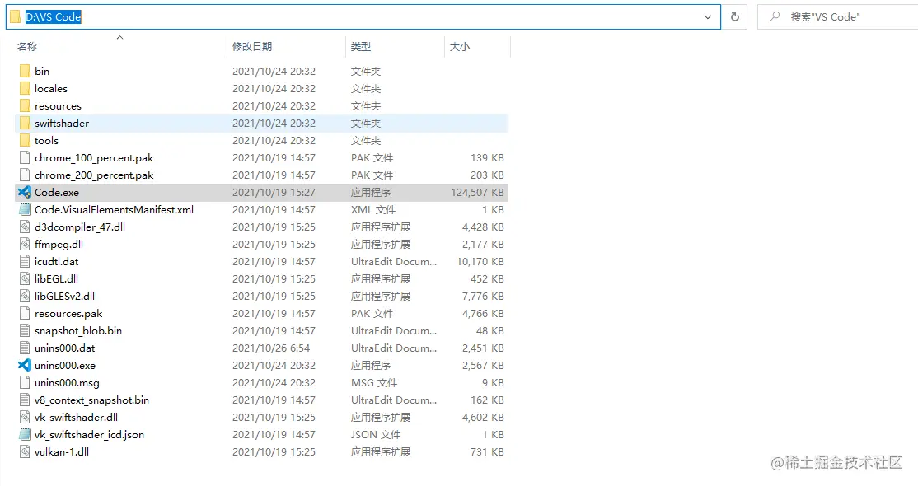Screen dimensions: 918x486
Task: Select the bin folder name
Action: tap(42, 72)
